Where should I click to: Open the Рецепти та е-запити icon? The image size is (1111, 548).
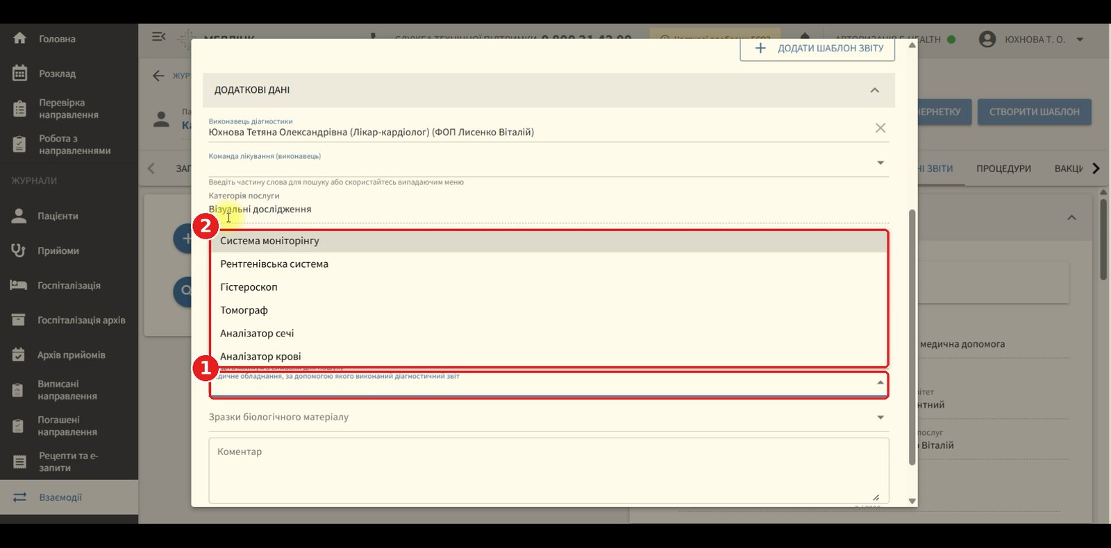tap(19, 461)
